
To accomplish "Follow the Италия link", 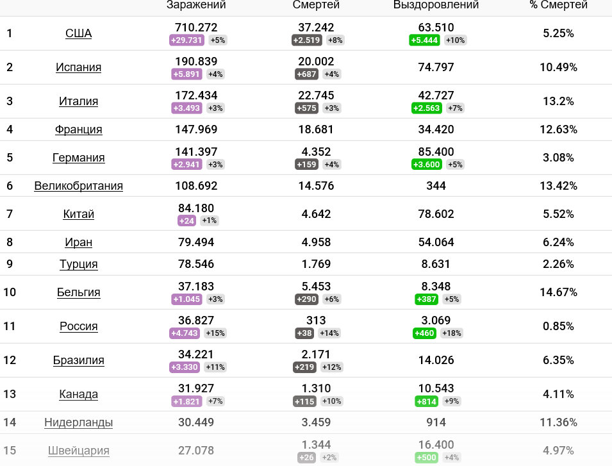I will 78,101.
